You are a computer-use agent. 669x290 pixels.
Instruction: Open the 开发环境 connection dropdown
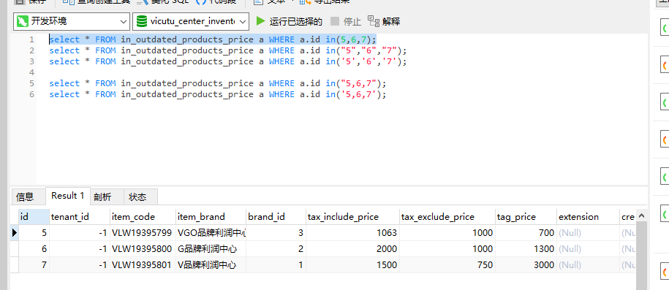pos(71,21)
